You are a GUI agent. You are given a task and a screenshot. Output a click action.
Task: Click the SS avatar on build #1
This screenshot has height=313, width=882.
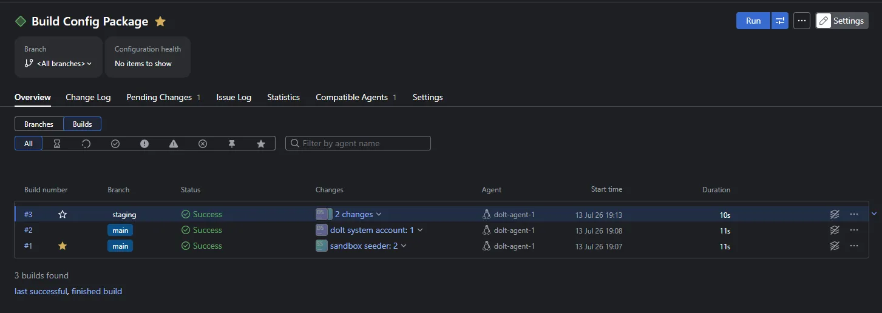point(322,246)
